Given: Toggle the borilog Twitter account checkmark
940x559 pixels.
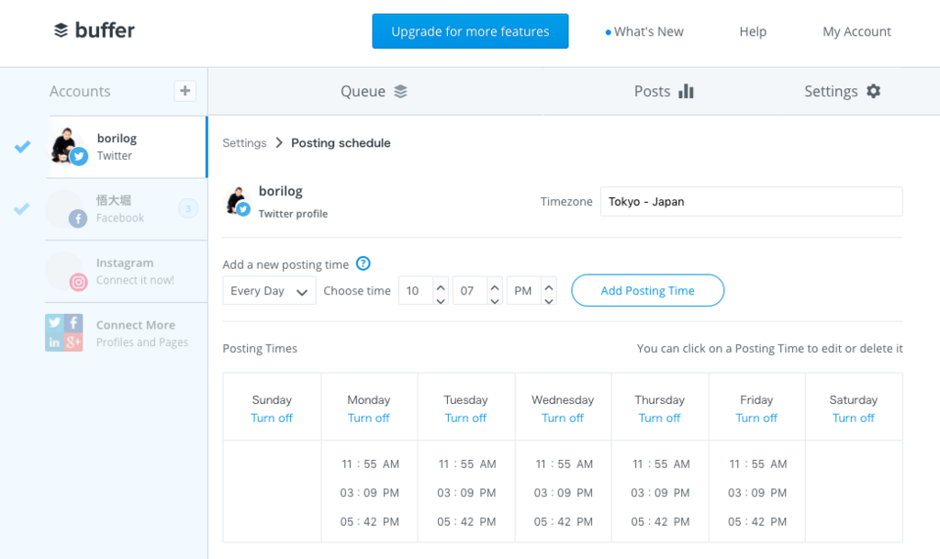Looking at the screenshot, I should click(23, 146).
